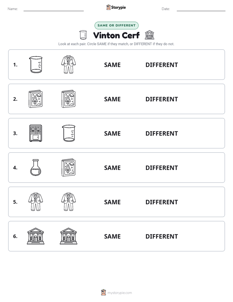The width and height of the screenshot is (233, 302).
Task: Choose SAME for pair 5
Action: pyautogui.click(x=112, y=202)
